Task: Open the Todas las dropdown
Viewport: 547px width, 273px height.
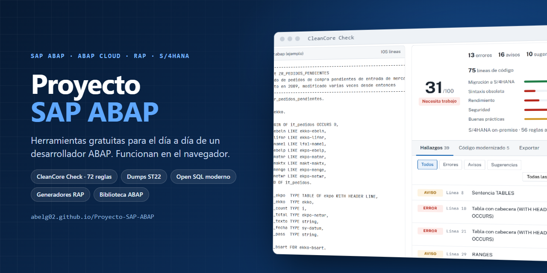Action: [535, 177]
